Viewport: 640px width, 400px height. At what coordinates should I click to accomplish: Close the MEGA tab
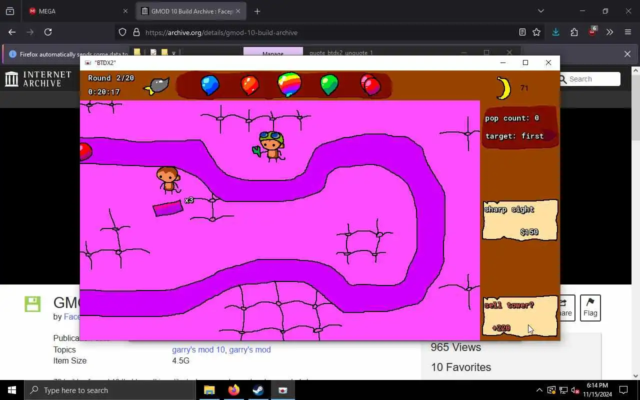[x=126, y=11]
